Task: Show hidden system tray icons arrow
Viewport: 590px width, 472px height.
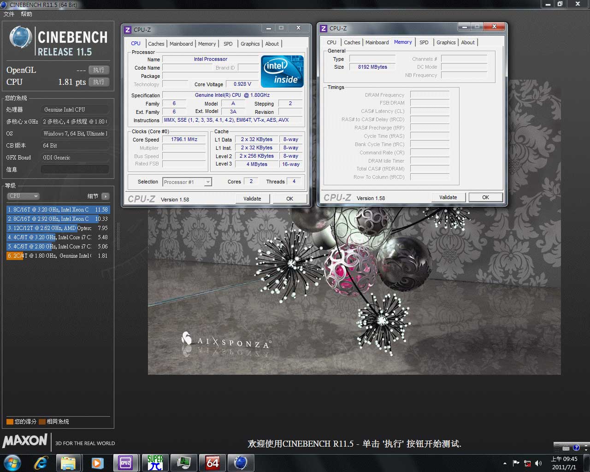Action: 505,463
